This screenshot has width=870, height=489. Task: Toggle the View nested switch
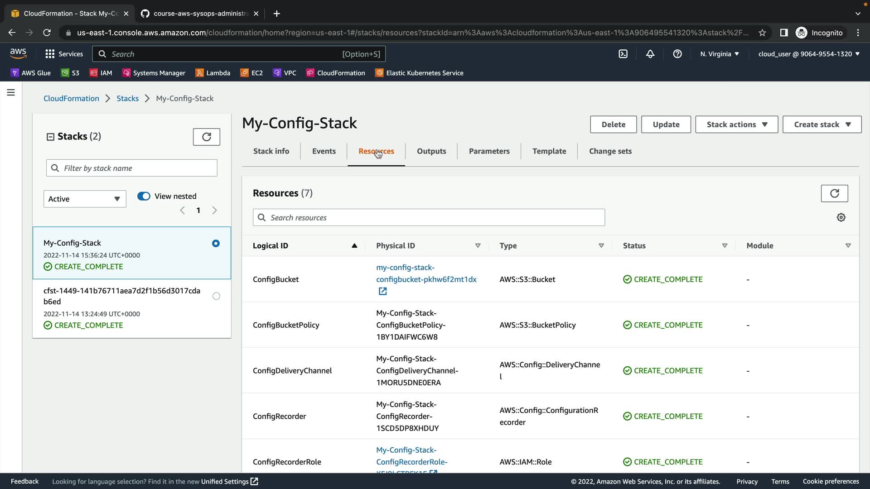click(x=144, y=196)
